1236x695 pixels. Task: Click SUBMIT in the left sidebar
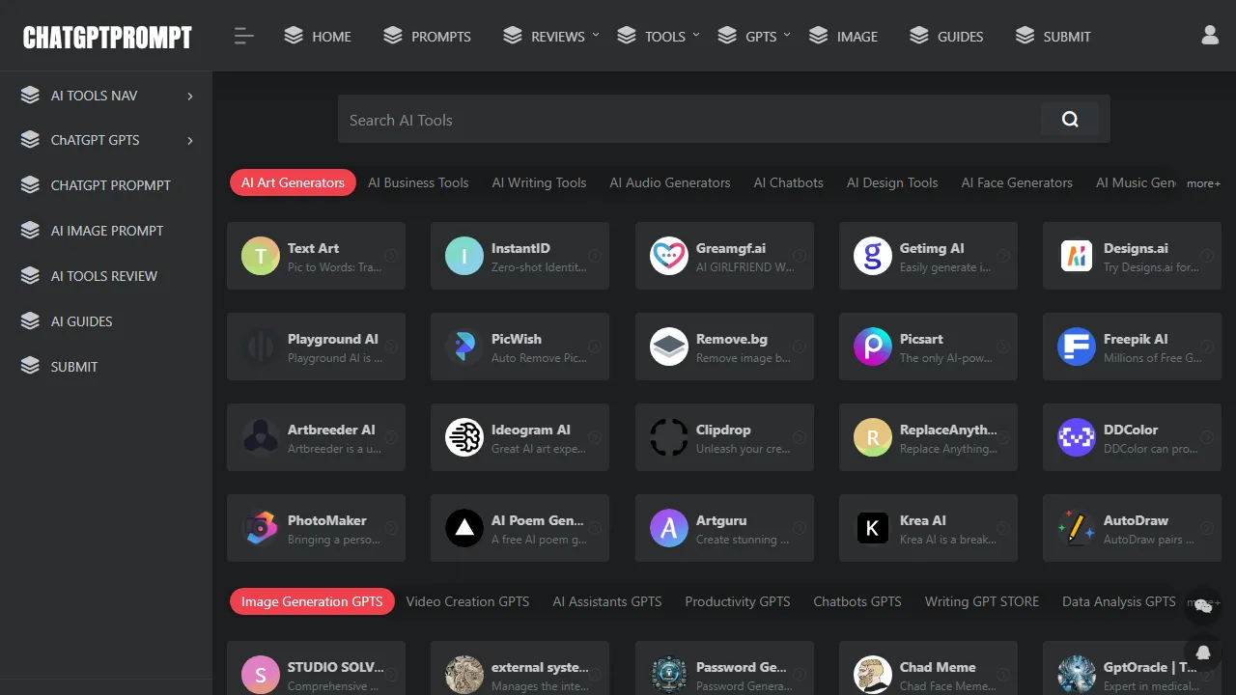72,367
